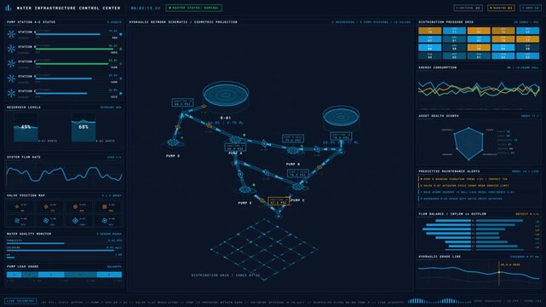This screenshot has height=307, width=546.
Task: Click the pH level bar
Action: pyautogui.click(x=10, y=258)
